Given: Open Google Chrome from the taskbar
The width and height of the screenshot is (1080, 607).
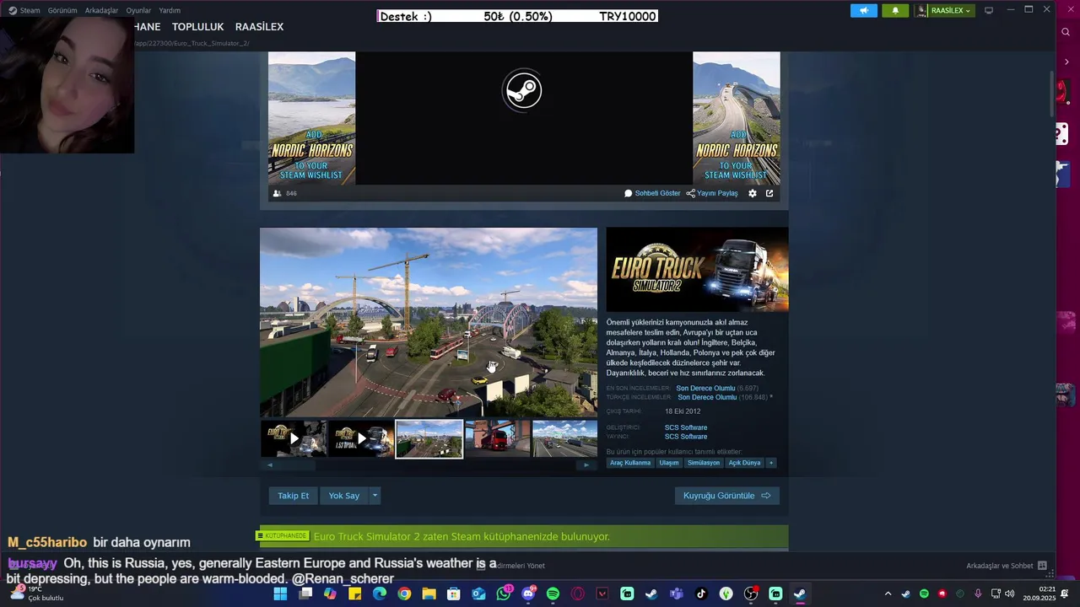Looking at the screenshot, I should pyautogui.click(x=404, y=594).
